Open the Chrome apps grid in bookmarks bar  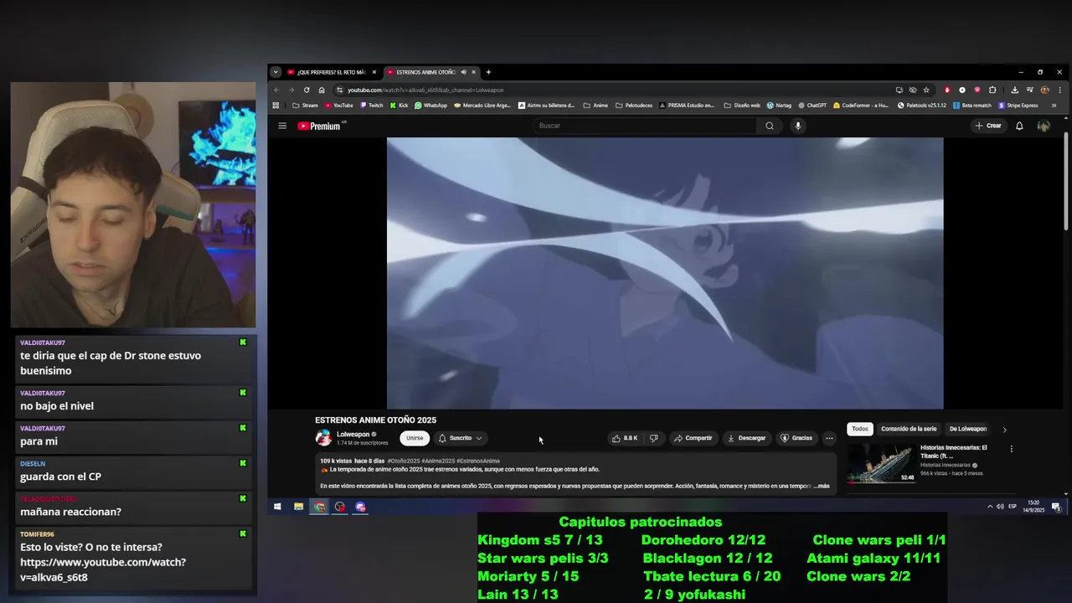(x=276, y=106)
